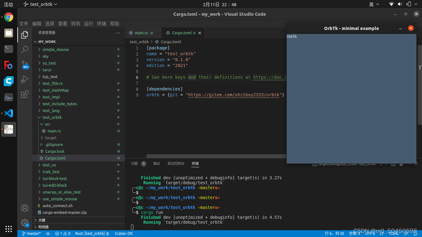This screenshot has height=237, width=422.
Task: Close the Cargo.toml editor tab
Action: [200, 33]
